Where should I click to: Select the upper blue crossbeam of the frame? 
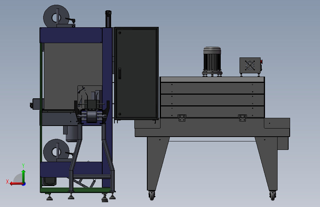(71, 35)
